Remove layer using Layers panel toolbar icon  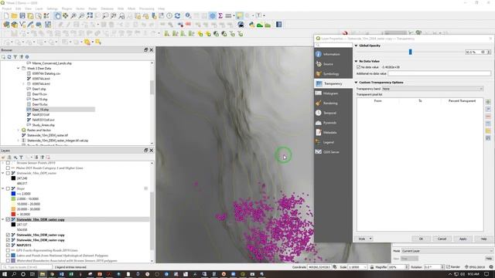coord(48,158)
